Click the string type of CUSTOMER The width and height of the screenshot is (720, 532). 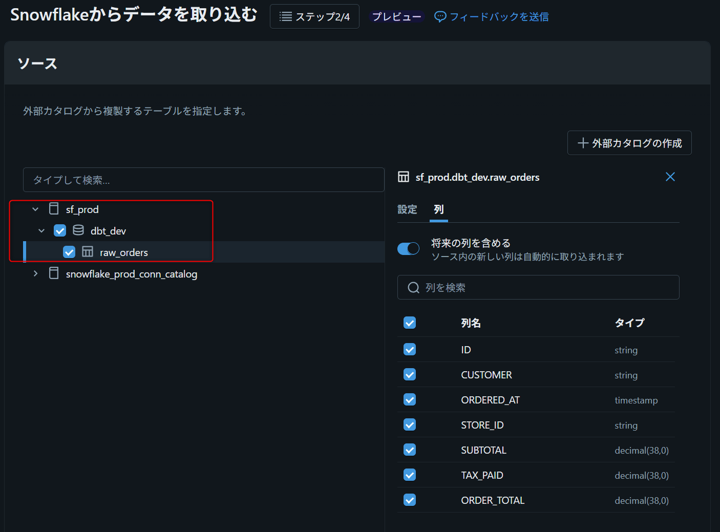tap(626, 375)
